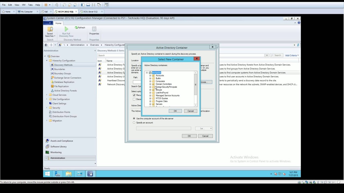Launch PowerShell from the guest taskbar
Viewport: 344px width, 193px height.
[79, 174]
